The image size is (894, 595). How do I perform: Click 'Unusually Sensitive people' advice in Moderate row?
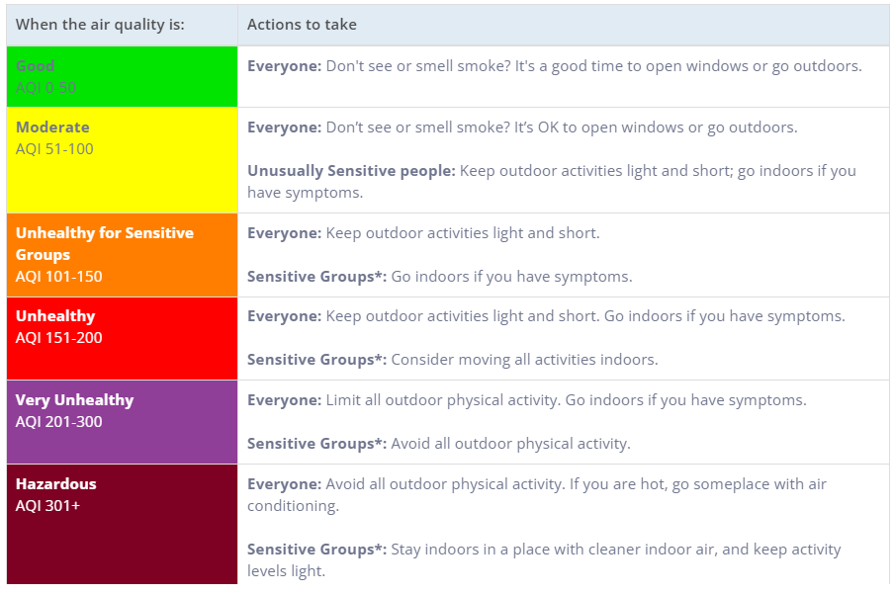[x=551, y=181]
